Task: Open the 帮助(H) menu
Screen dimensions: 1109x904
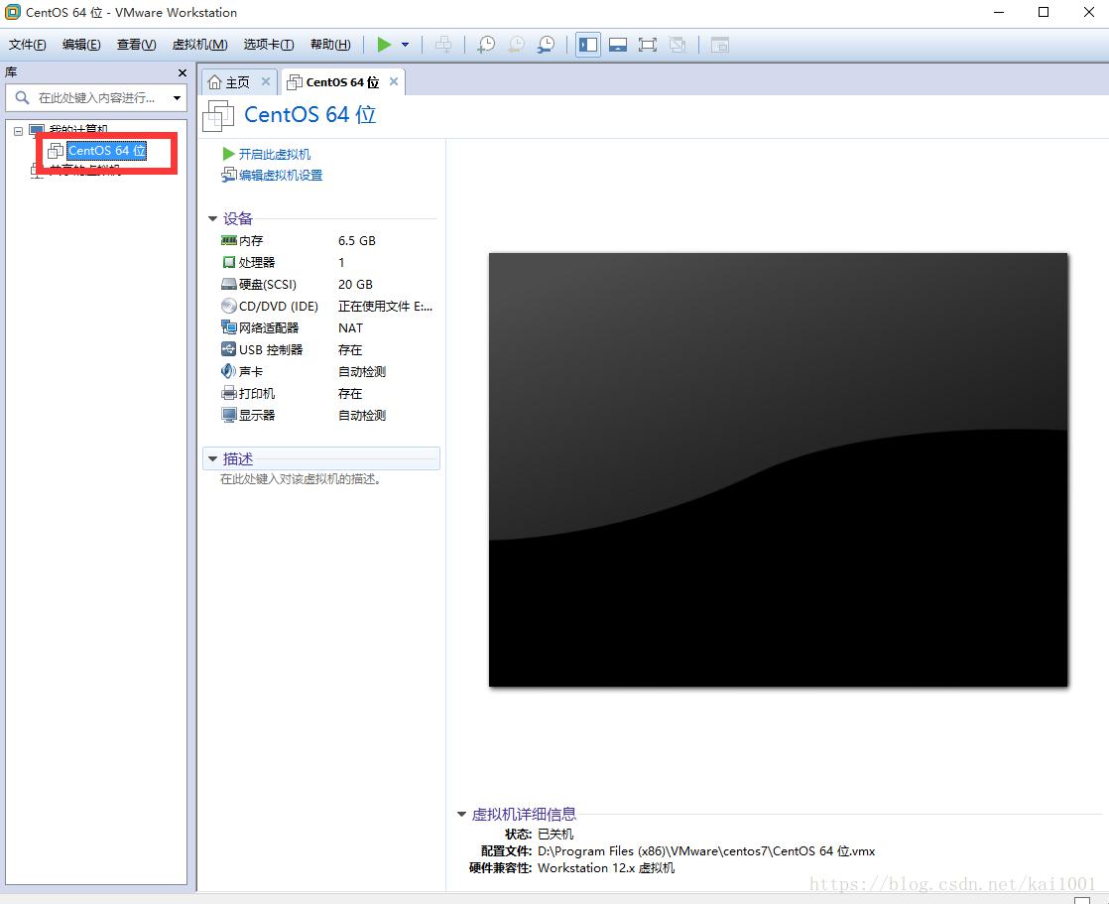Action: coord(330,45)
